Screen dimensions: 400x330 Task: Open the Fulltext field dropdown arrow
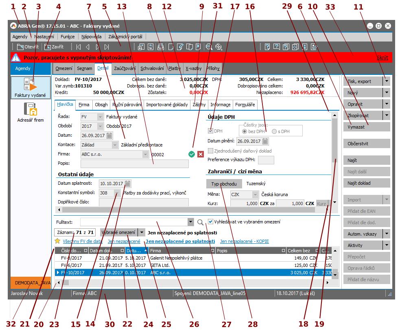point(190,222)
